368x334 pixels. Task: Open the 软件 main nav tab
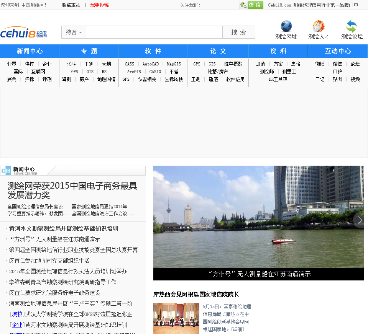[153, 51]
